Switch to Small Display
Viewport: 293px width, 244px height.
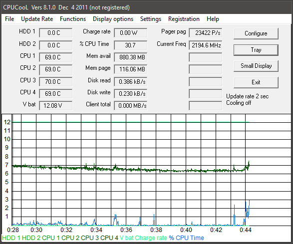point(256,66)
